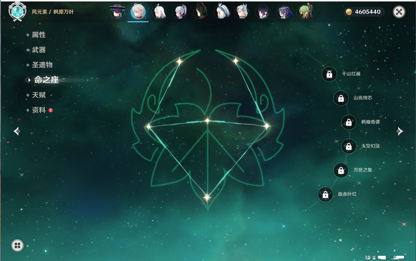Screen dimensions: 416x261
Task: Open the locked 枫袖奇谭 constellation node
Action: (349, 122)
